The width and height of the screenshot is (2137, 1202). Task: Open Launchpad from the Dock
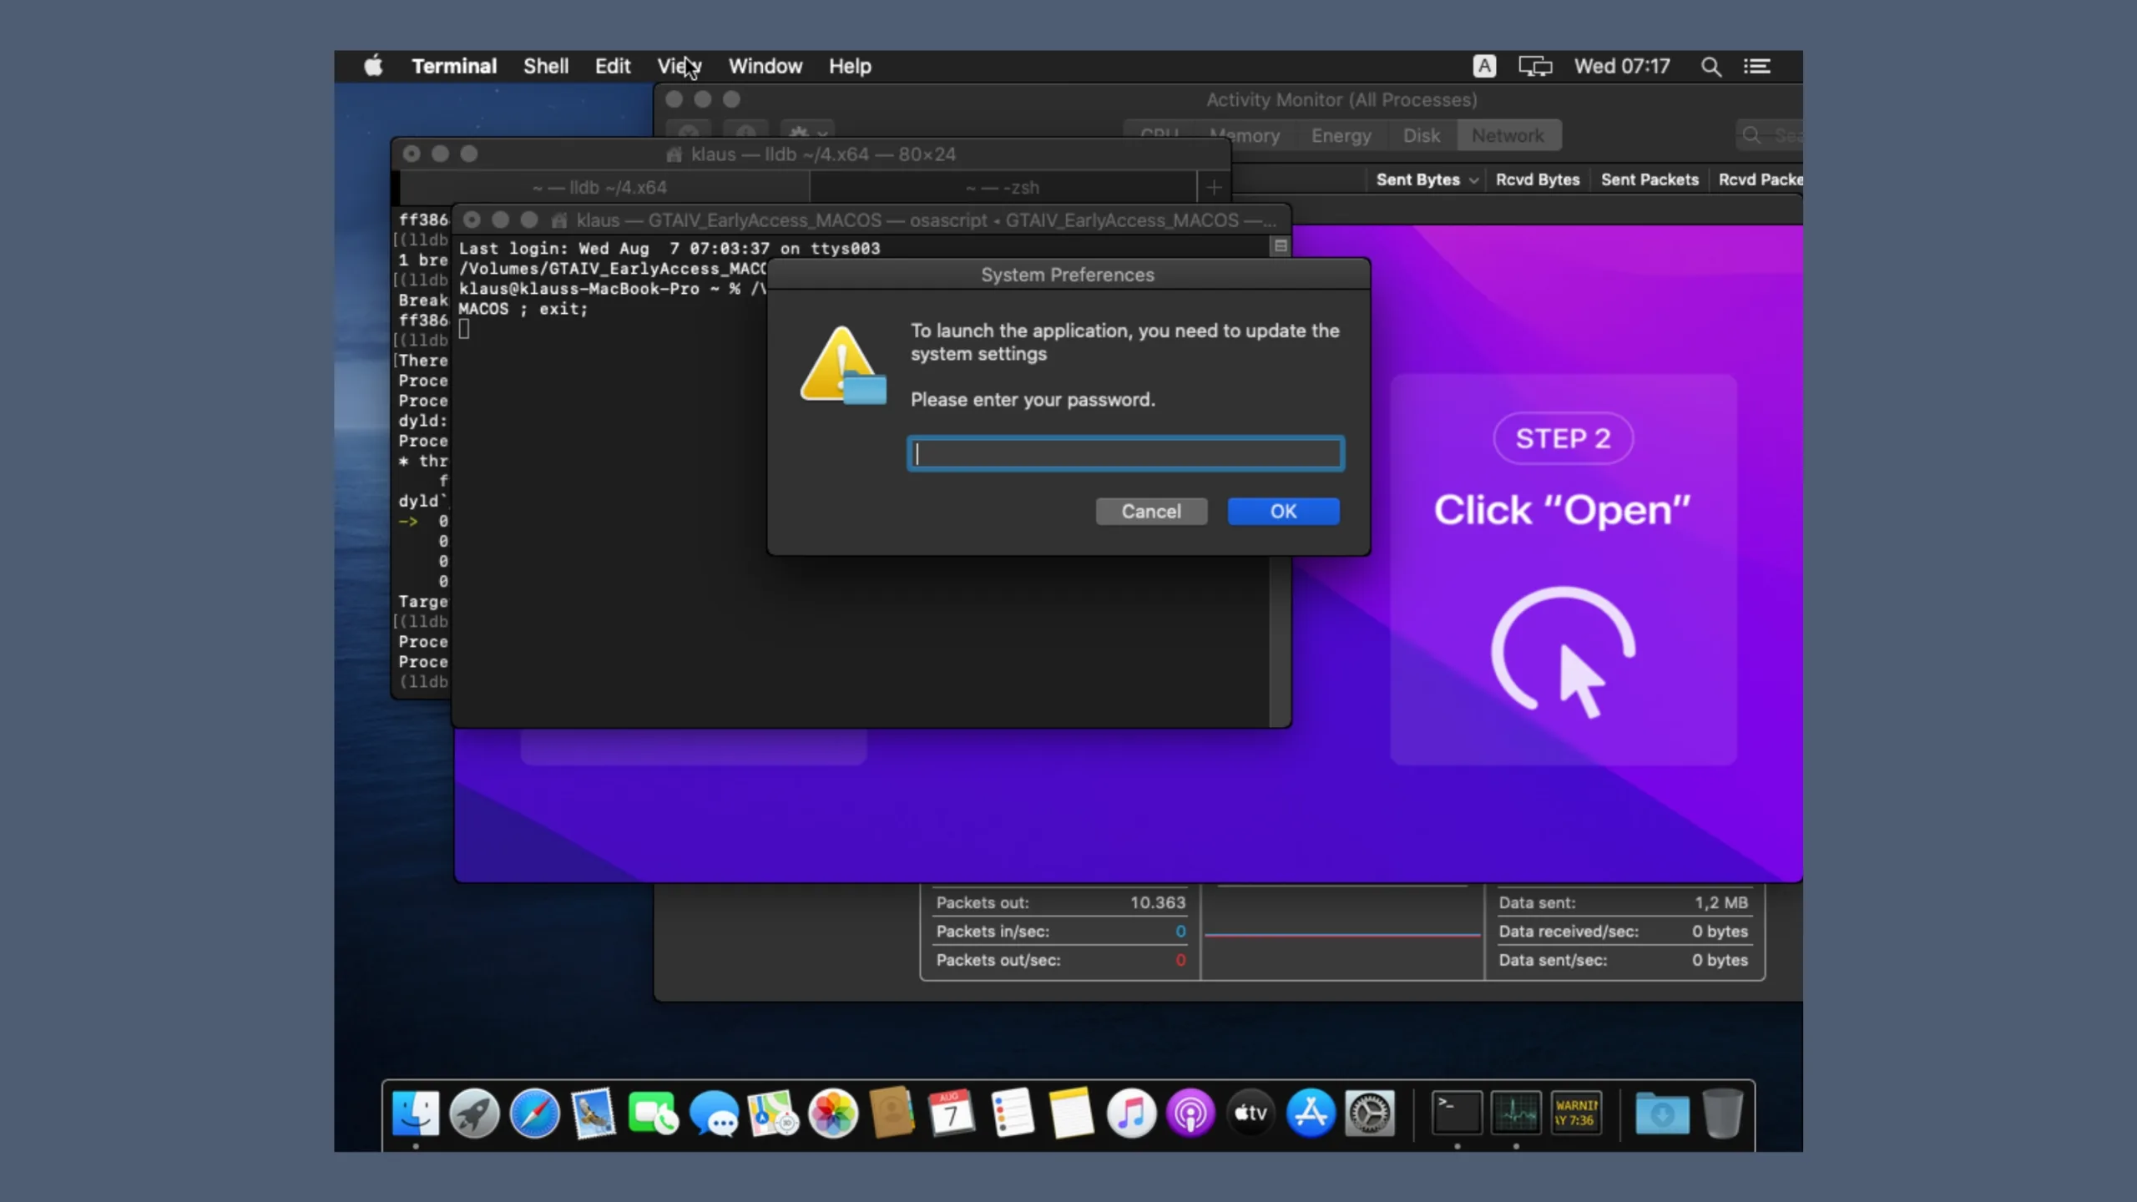(x=474, y=1114)
